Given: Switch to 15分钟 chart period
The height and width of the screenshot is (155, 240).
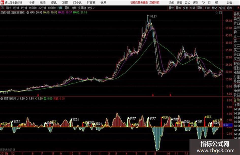Looking at the screenshot, I should pos(33,8).
